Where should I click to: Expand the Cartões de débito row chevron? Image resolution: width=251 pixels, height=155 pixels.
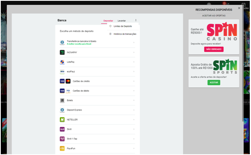coord(134,91)
